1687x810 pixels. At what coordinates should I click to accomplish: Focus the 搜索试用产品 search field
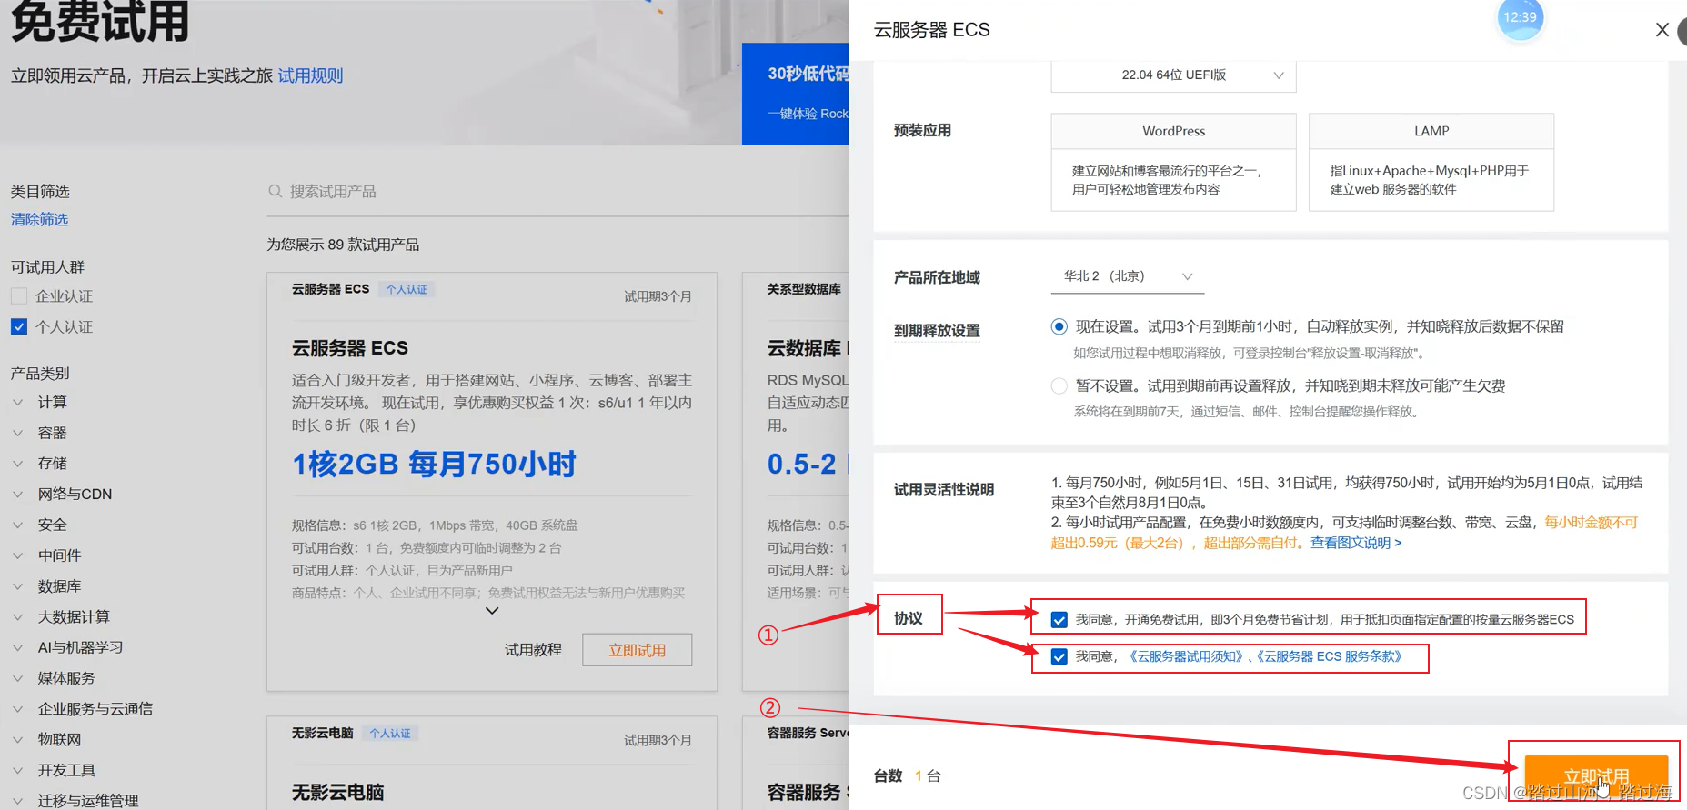pyautogui.click(x=557, y=192)
